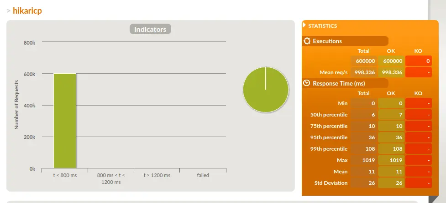This screenshot has width=446, height=203.
Task: Click the green pie chart
Action: click(x=266, y=90)
